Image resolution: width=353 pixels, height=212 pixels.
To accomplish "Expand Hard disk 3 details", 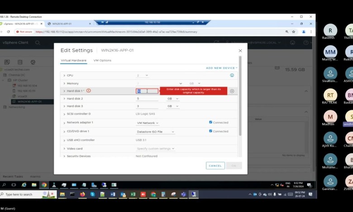I will (64, 106).
